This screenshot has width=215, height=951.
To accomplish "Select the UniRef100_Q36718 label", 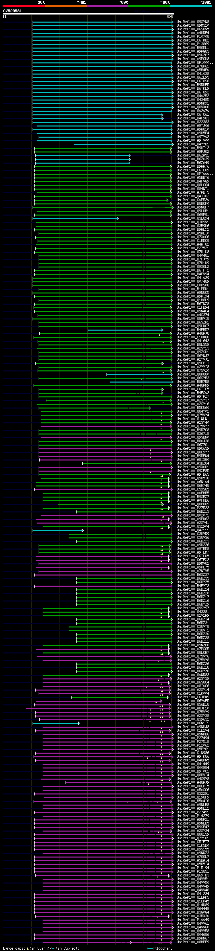I will pyautogui.click(x=193, y=434).
